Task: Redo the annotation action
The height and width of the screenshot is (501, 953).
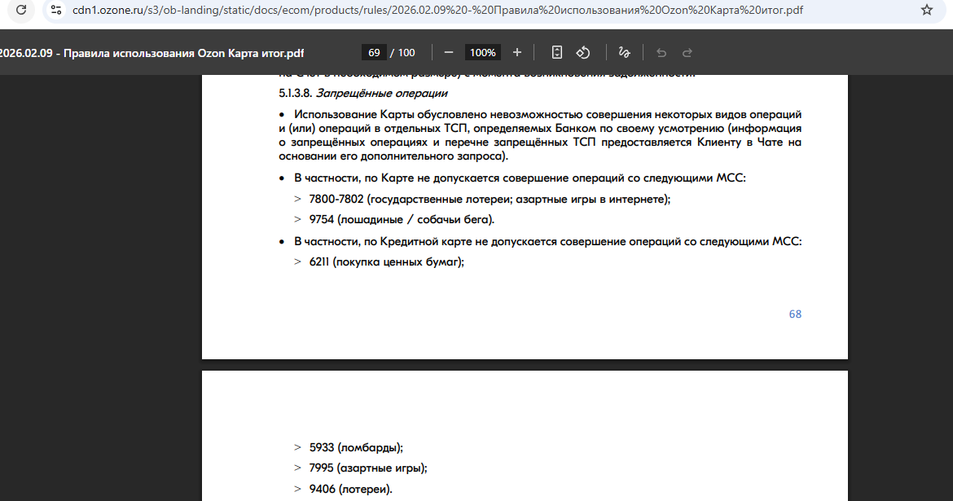Action: [687, 52]
